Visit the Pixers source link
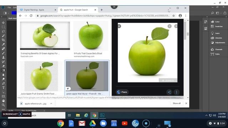Image resolution: width=228 pixels, height=128 pixels. point(122,92)
